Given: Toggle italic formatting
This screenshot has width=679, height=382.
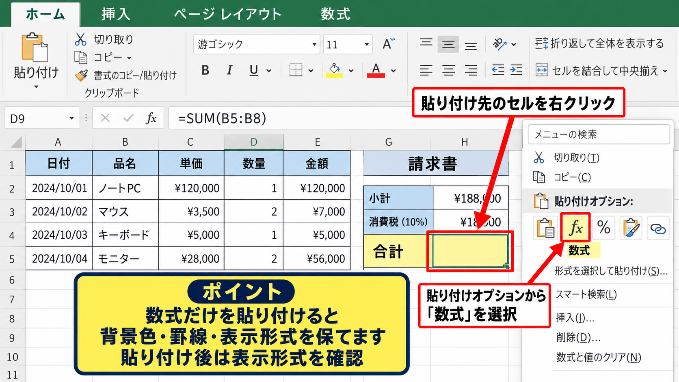Looking at the screenshot, I should tap(229, 70).
